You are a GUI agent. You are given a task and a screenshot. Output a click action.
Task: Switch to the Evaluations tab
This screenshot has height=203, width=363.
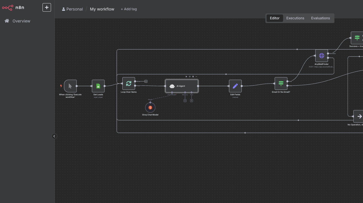click(320, 18)
